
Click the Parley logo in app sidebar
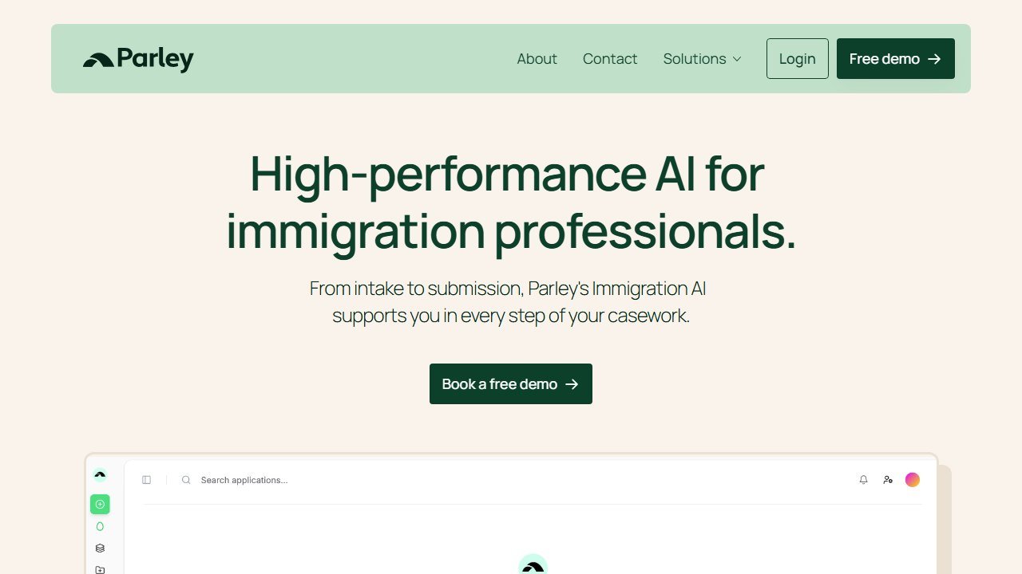click(x=100, y=475)
